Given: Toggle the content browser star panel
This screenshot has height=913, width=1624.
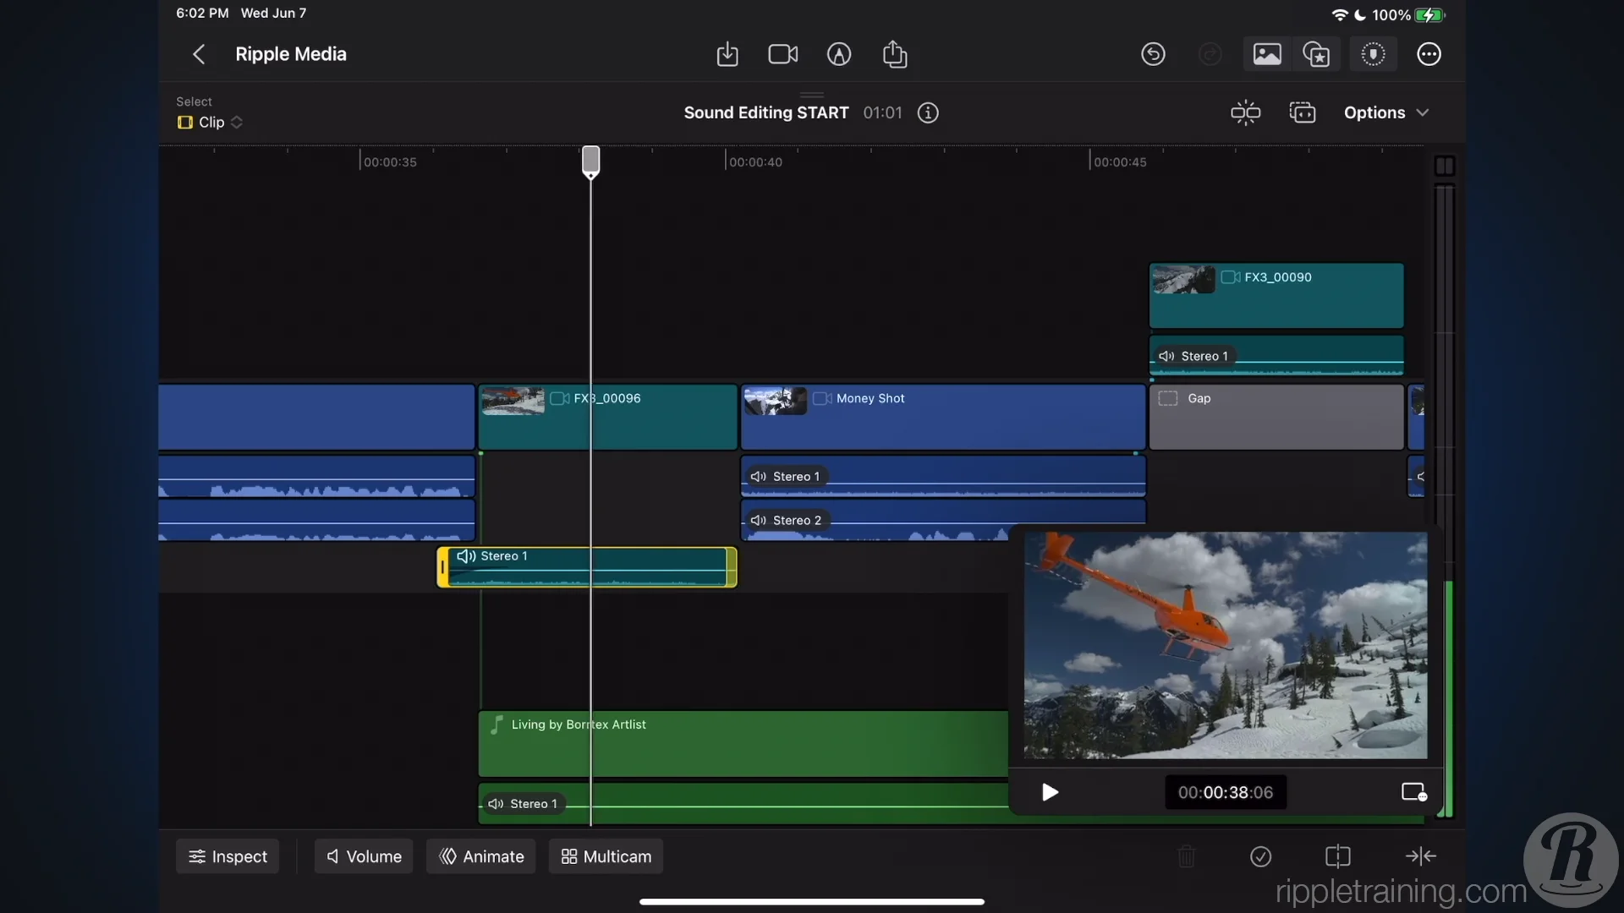Looking at the screenshot, I should (1316, 55).
